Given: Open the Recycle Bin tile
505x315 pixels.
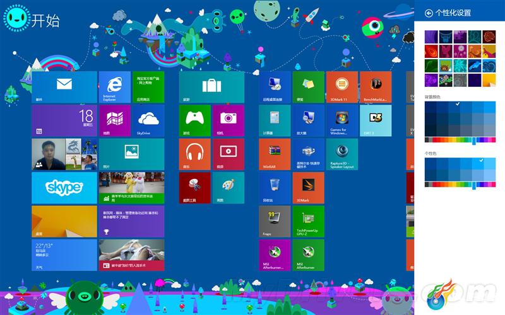Looking at the screenshot, I should pyautogui.click(x=275, y=188).
